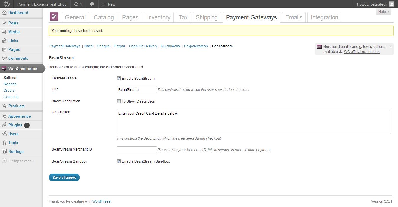Toggle Enable BeanStream Sandbox checkbox
Screen dimensions: 398x207
119,161
